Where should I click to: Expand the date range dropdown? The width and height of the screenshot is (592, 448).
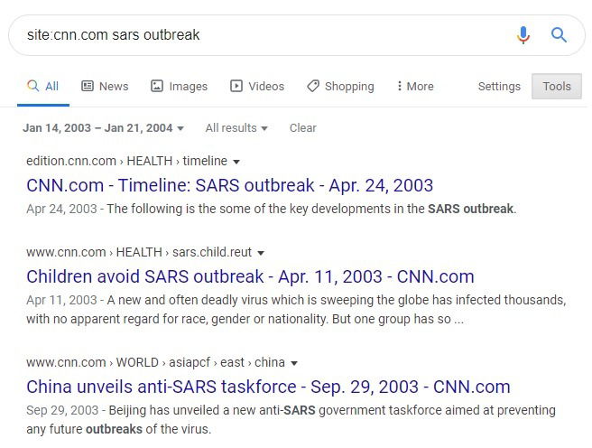pyautogui.click(x=103, y=128)
